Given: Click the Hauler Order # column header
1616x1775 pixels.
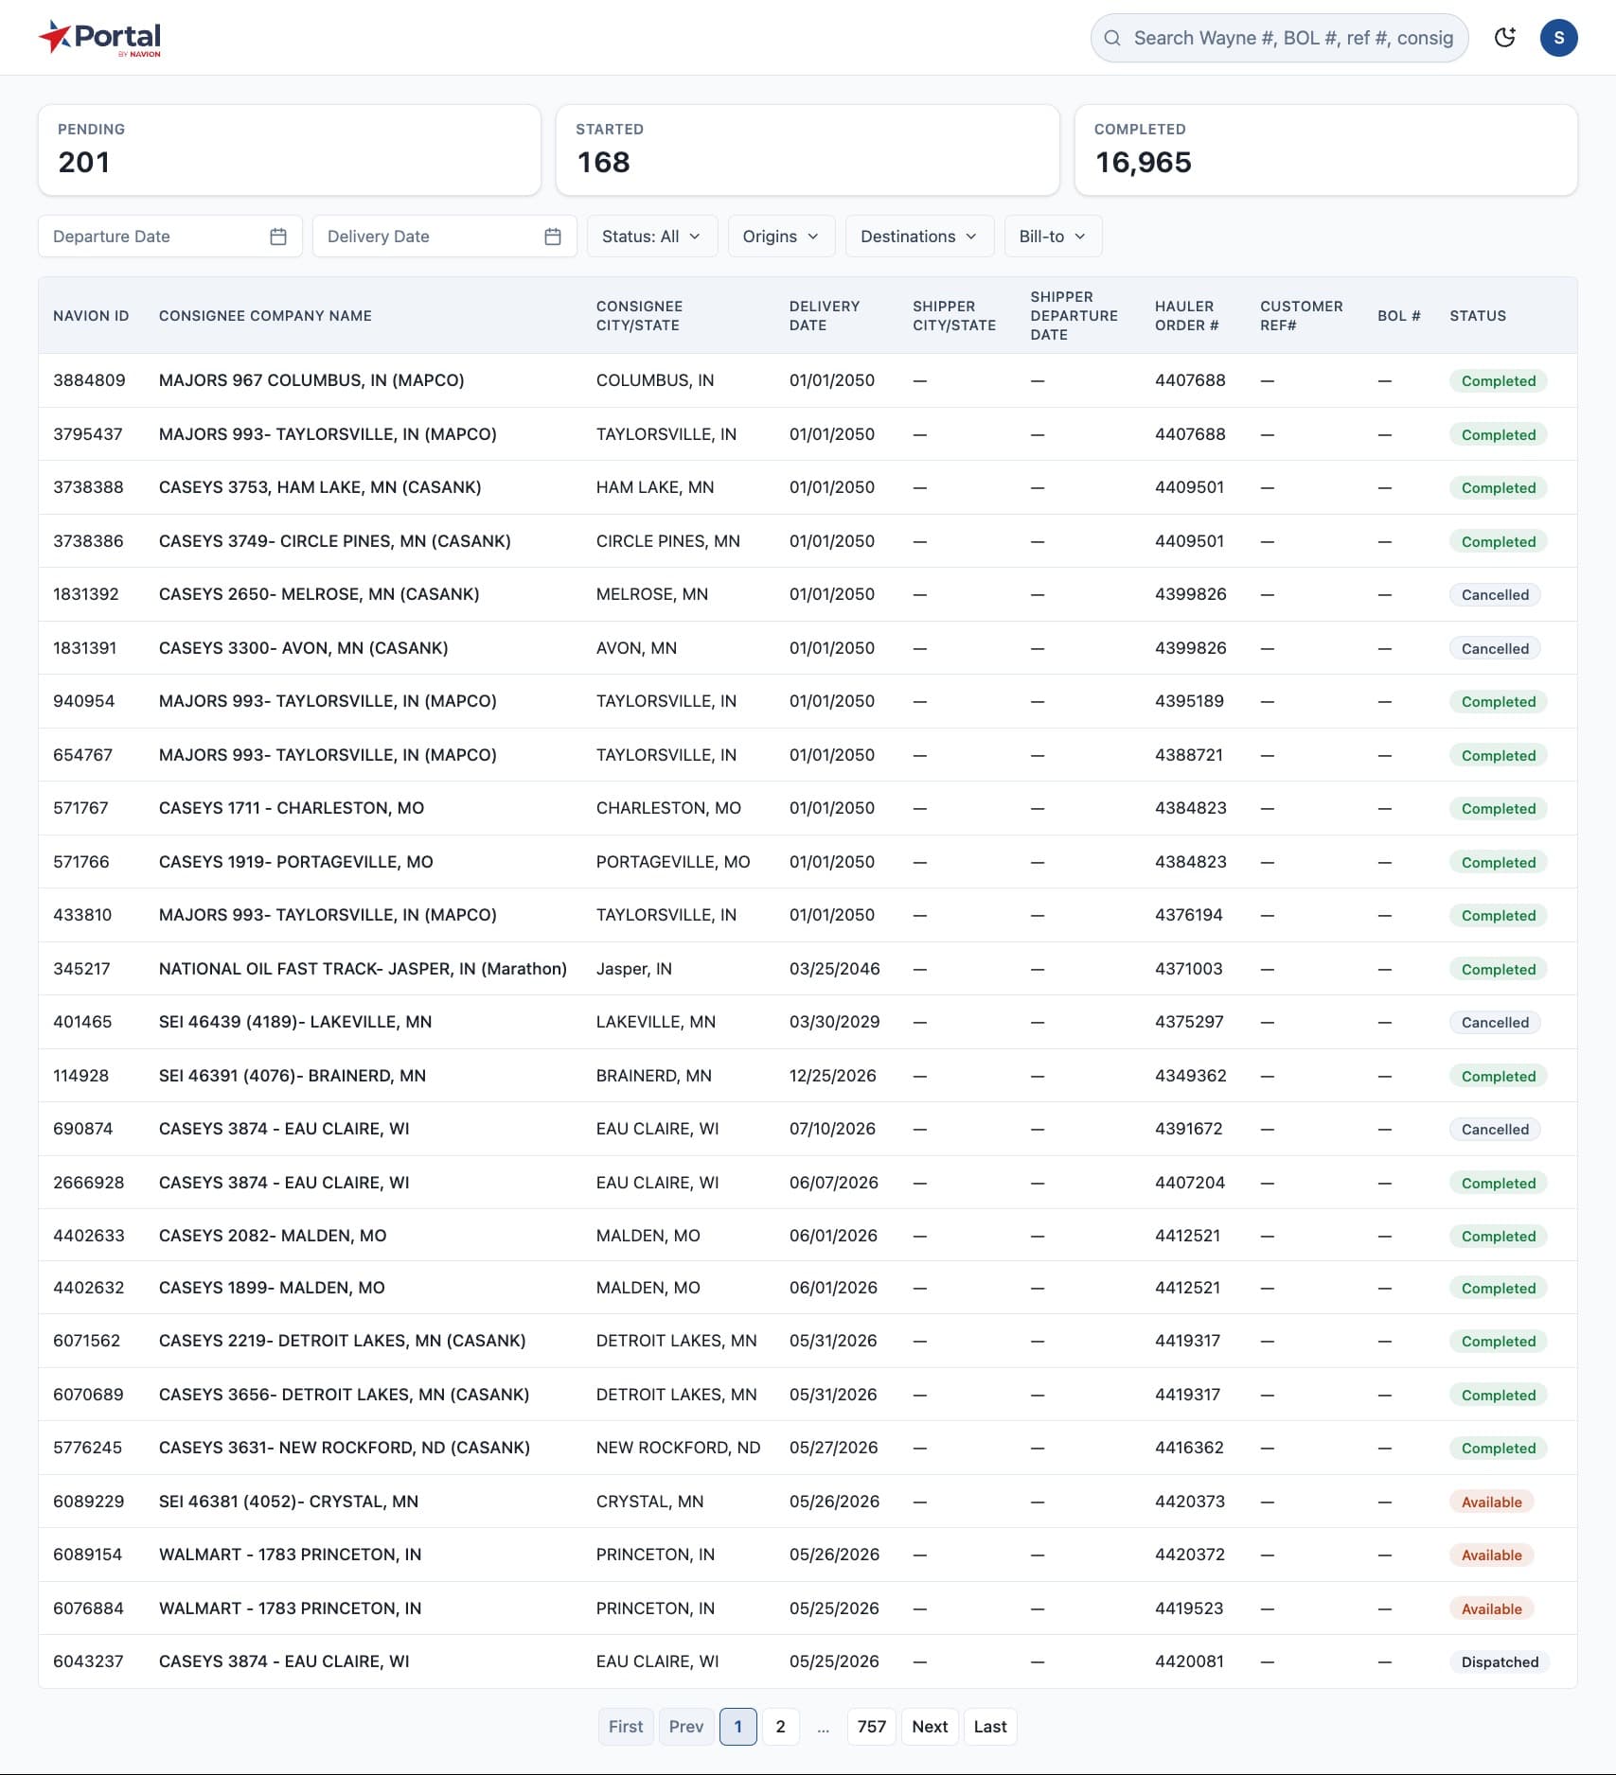Looking at the screenshot, I should tap(1187, 316).
